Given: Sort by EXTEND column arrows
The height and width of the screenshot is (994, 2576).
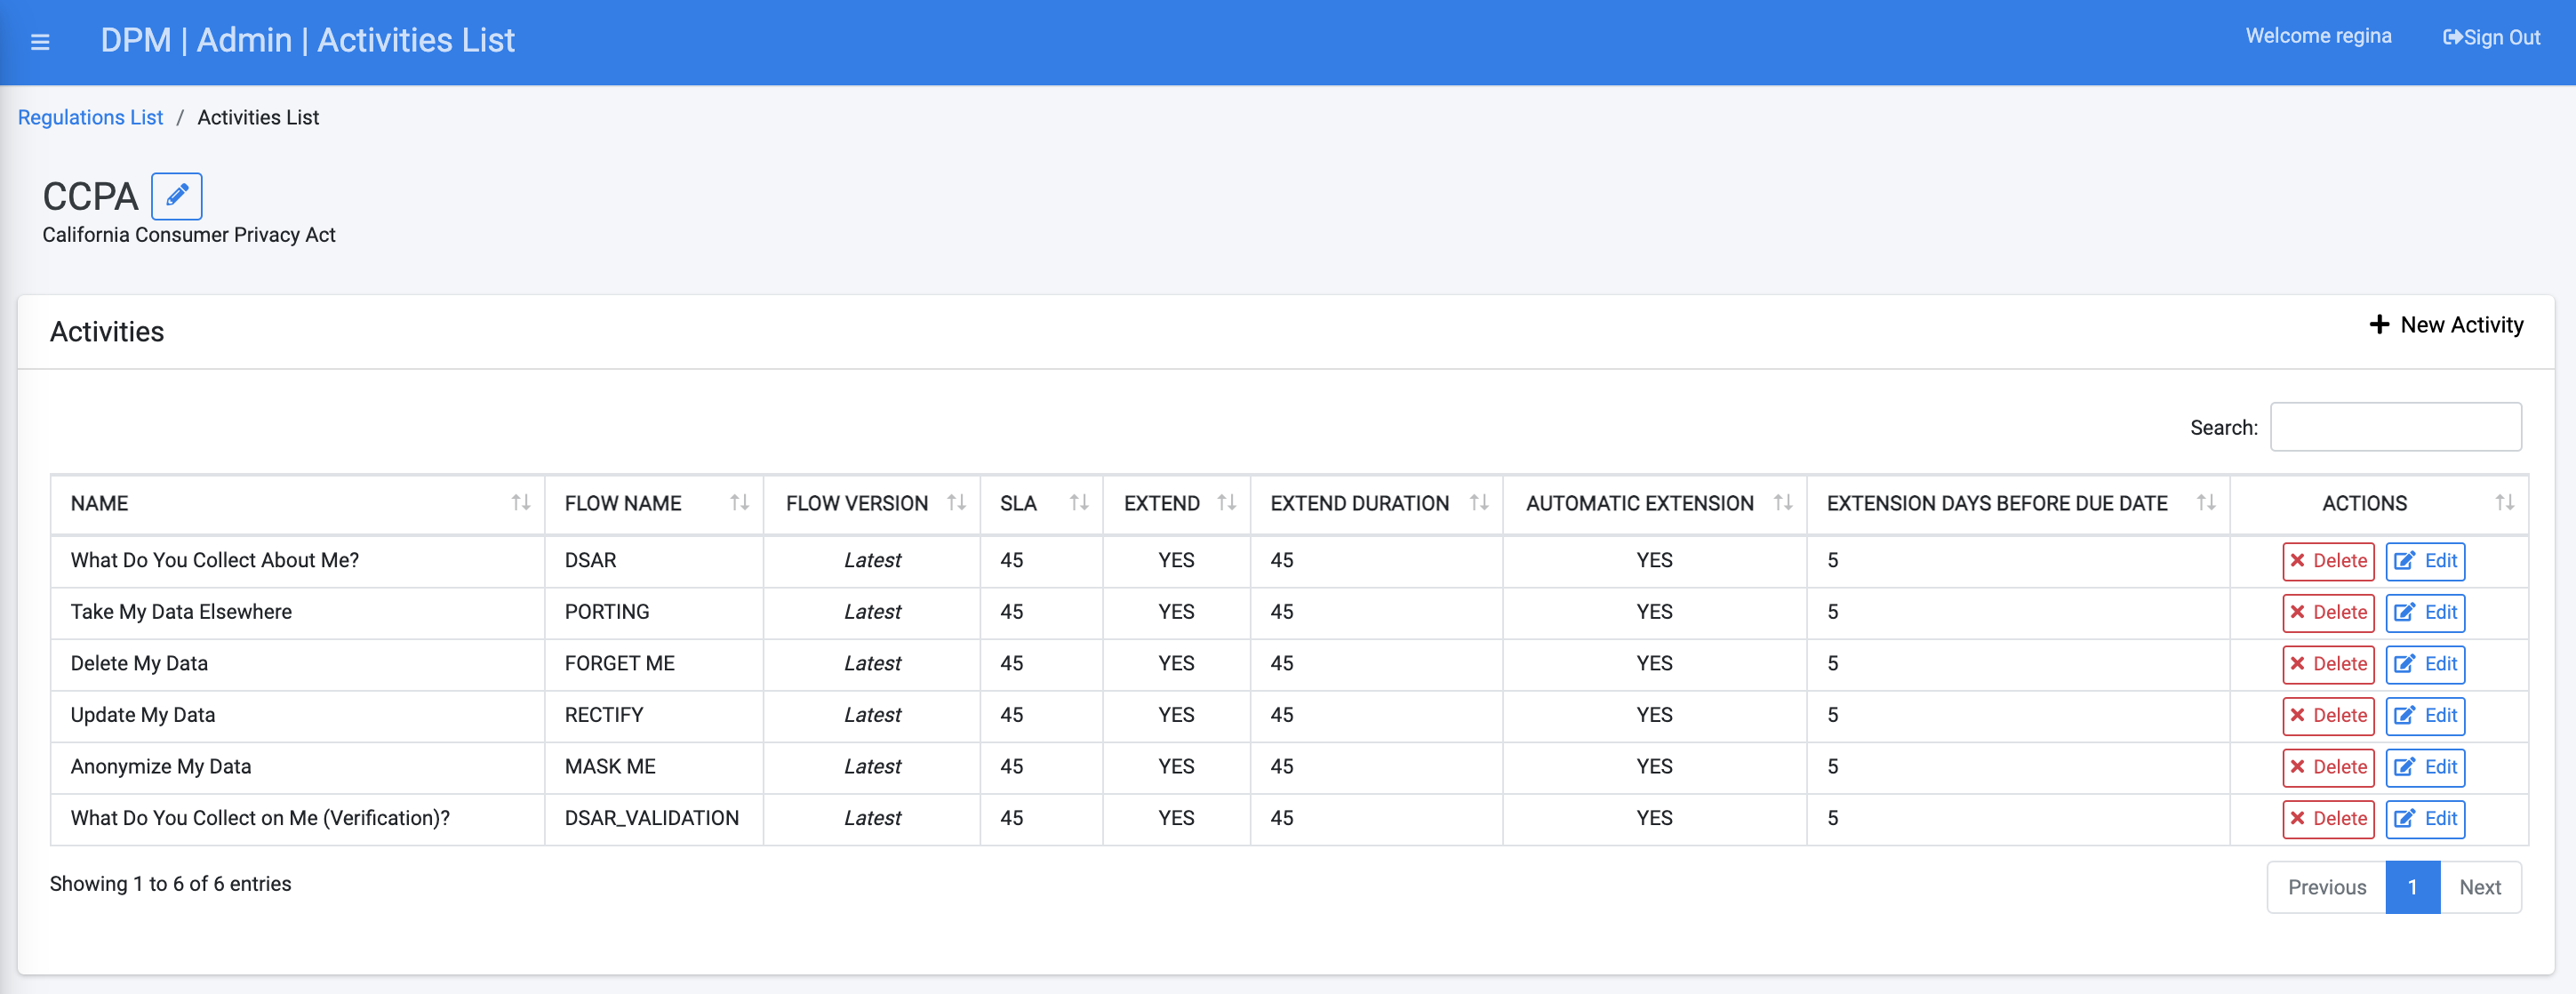Looking at the screenshot, I should coord(1227,503).
